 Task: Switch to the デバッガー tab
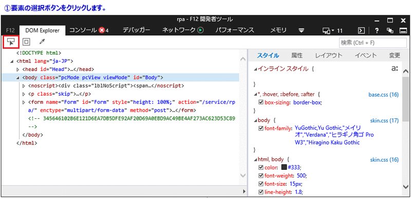[137, 30]
